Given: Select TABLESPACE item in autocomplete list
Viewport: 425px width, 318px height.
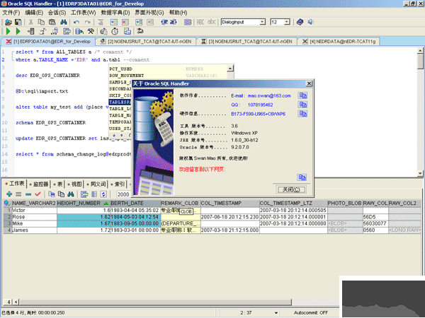Looking at the screenshot, I should point(119,102).
